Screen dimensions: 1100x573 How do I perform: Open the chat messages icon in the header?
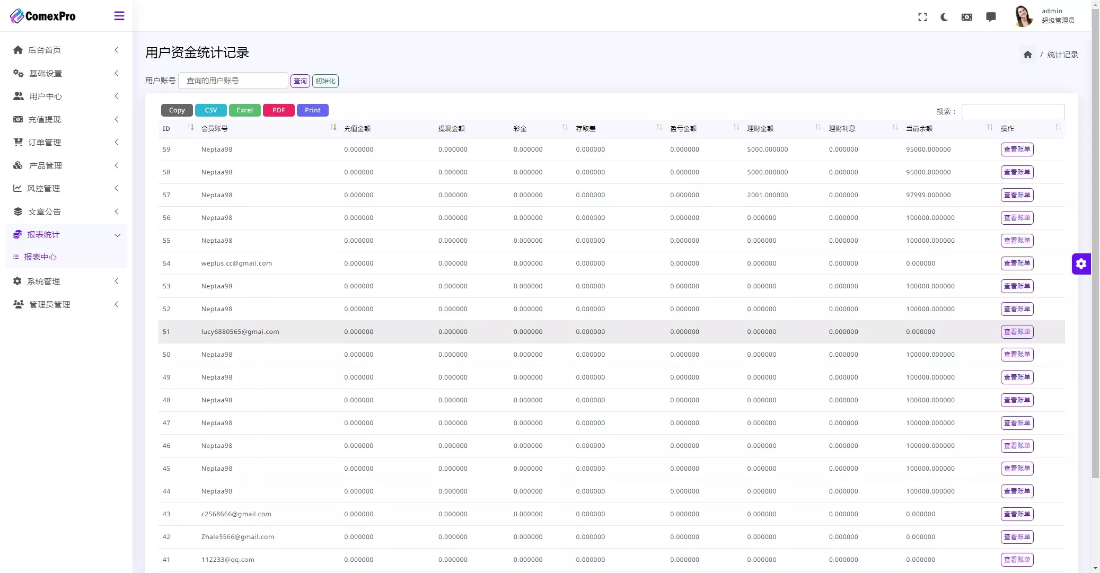click(991, 17)
